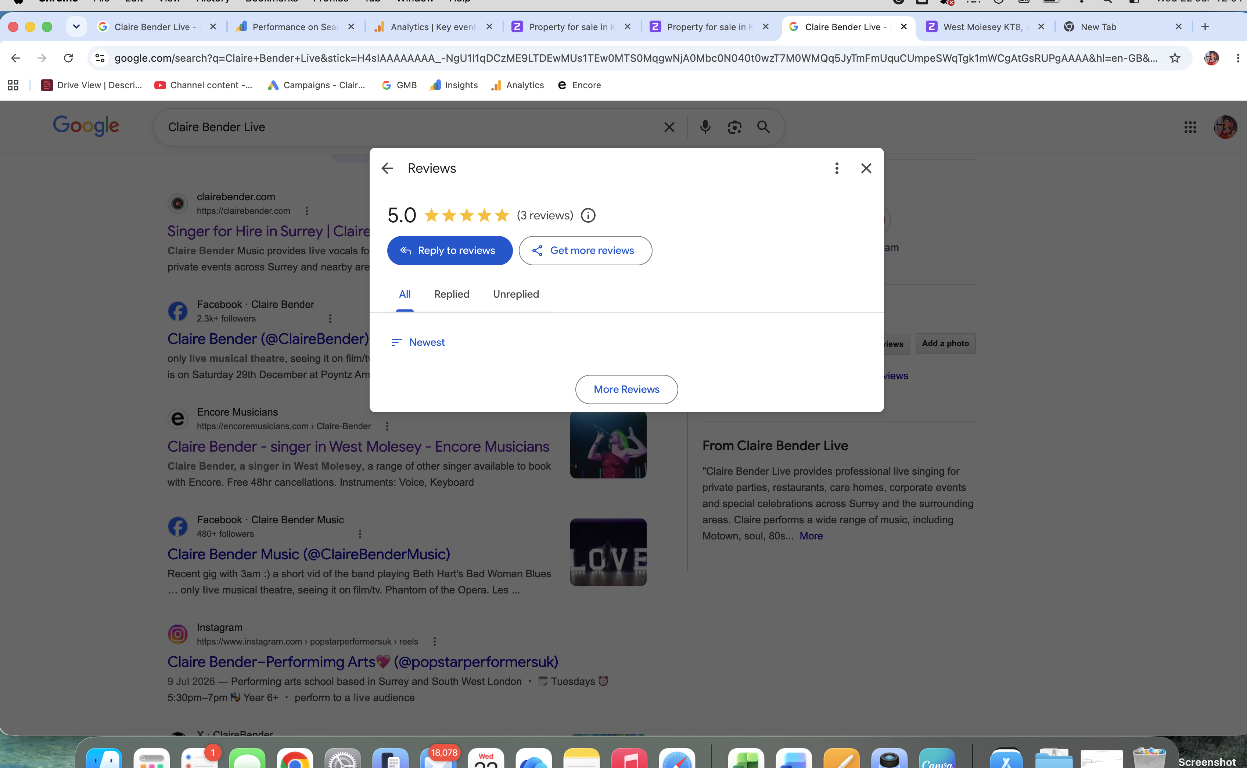The height and width of the screenshot is (768, 1247).
Task: Open Insights bookmark
Action: (453, 85)
